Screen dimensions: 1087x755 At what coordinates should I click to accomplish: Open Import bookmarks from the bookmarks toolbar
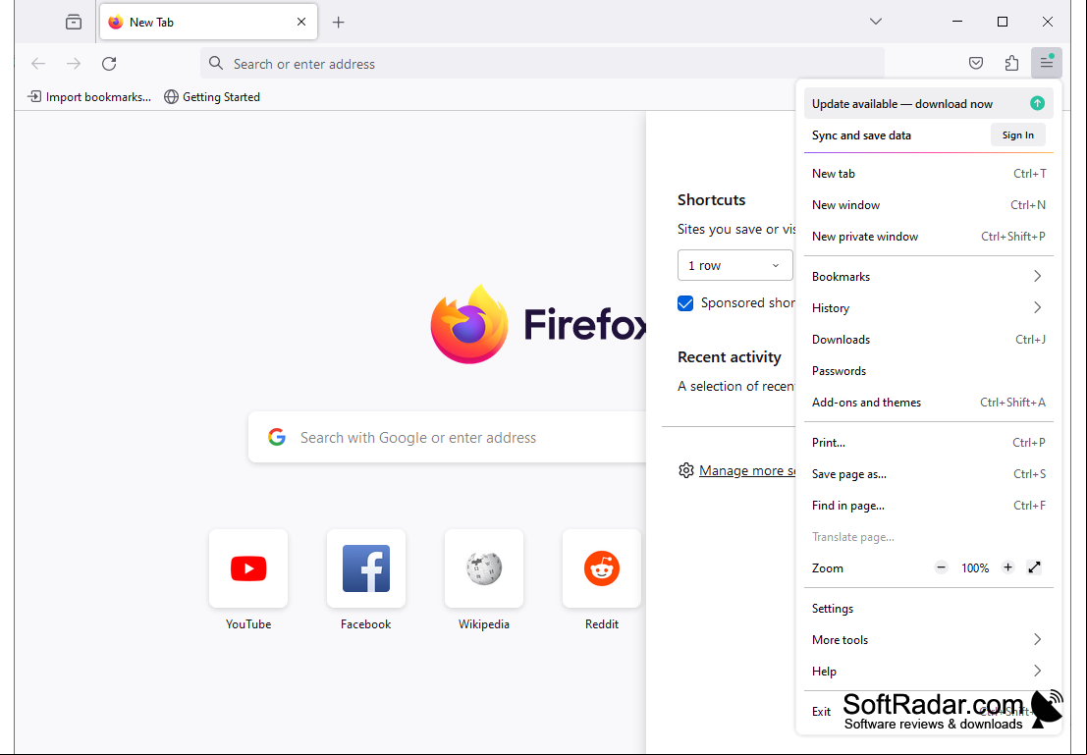click(88, 97)
